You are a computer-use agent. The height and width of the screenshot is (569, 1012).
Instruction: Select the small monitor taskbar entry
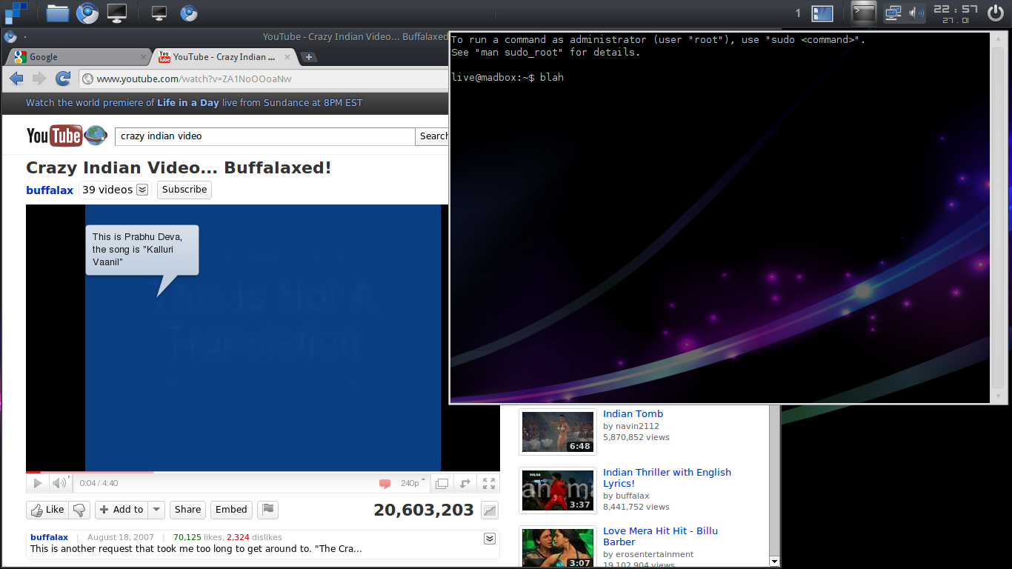pyautogui.click(x=159, y=13)
